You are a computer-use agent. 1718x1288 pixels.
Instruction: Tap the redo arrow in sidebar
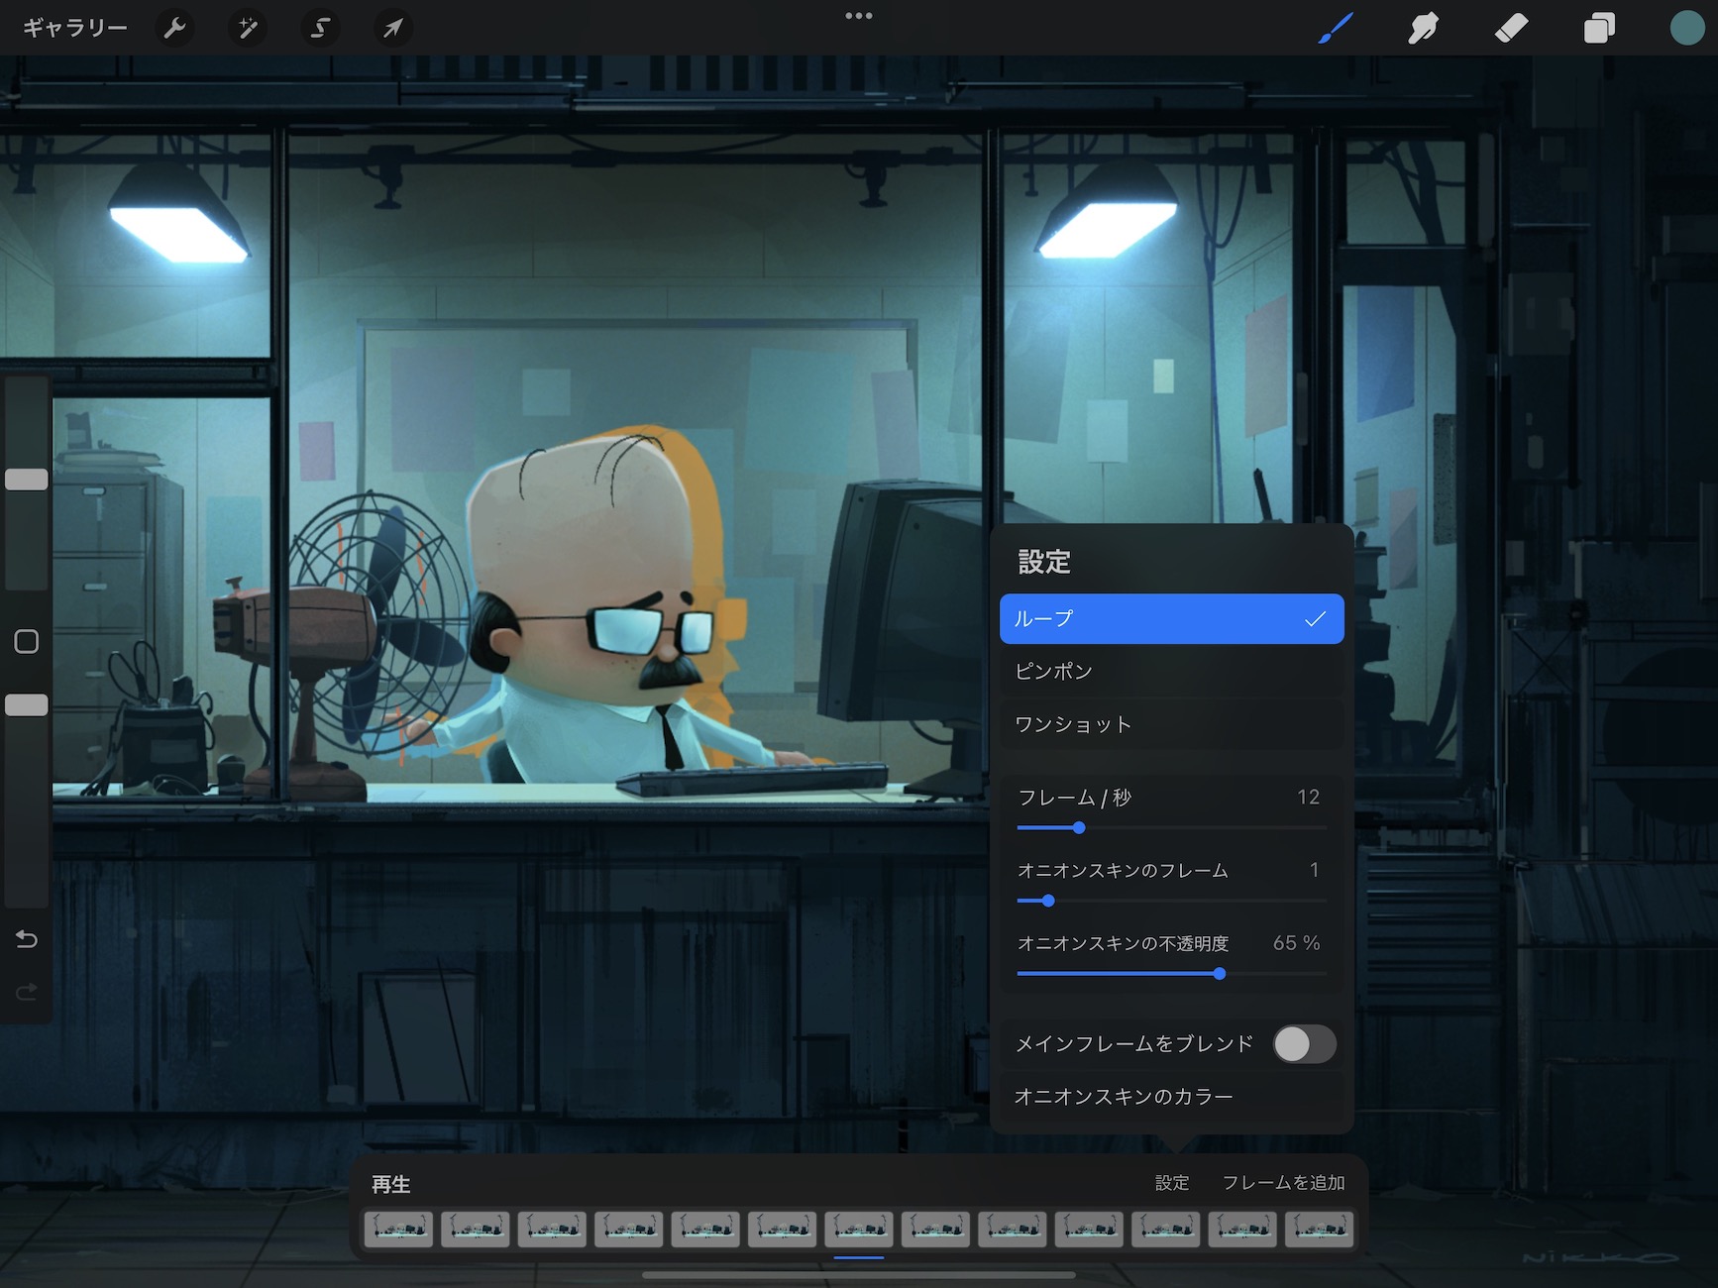tap(27, 991)
